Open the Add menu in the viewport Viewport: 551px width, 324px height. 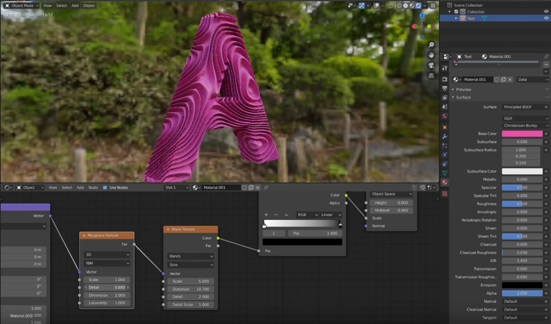(75, 5)
